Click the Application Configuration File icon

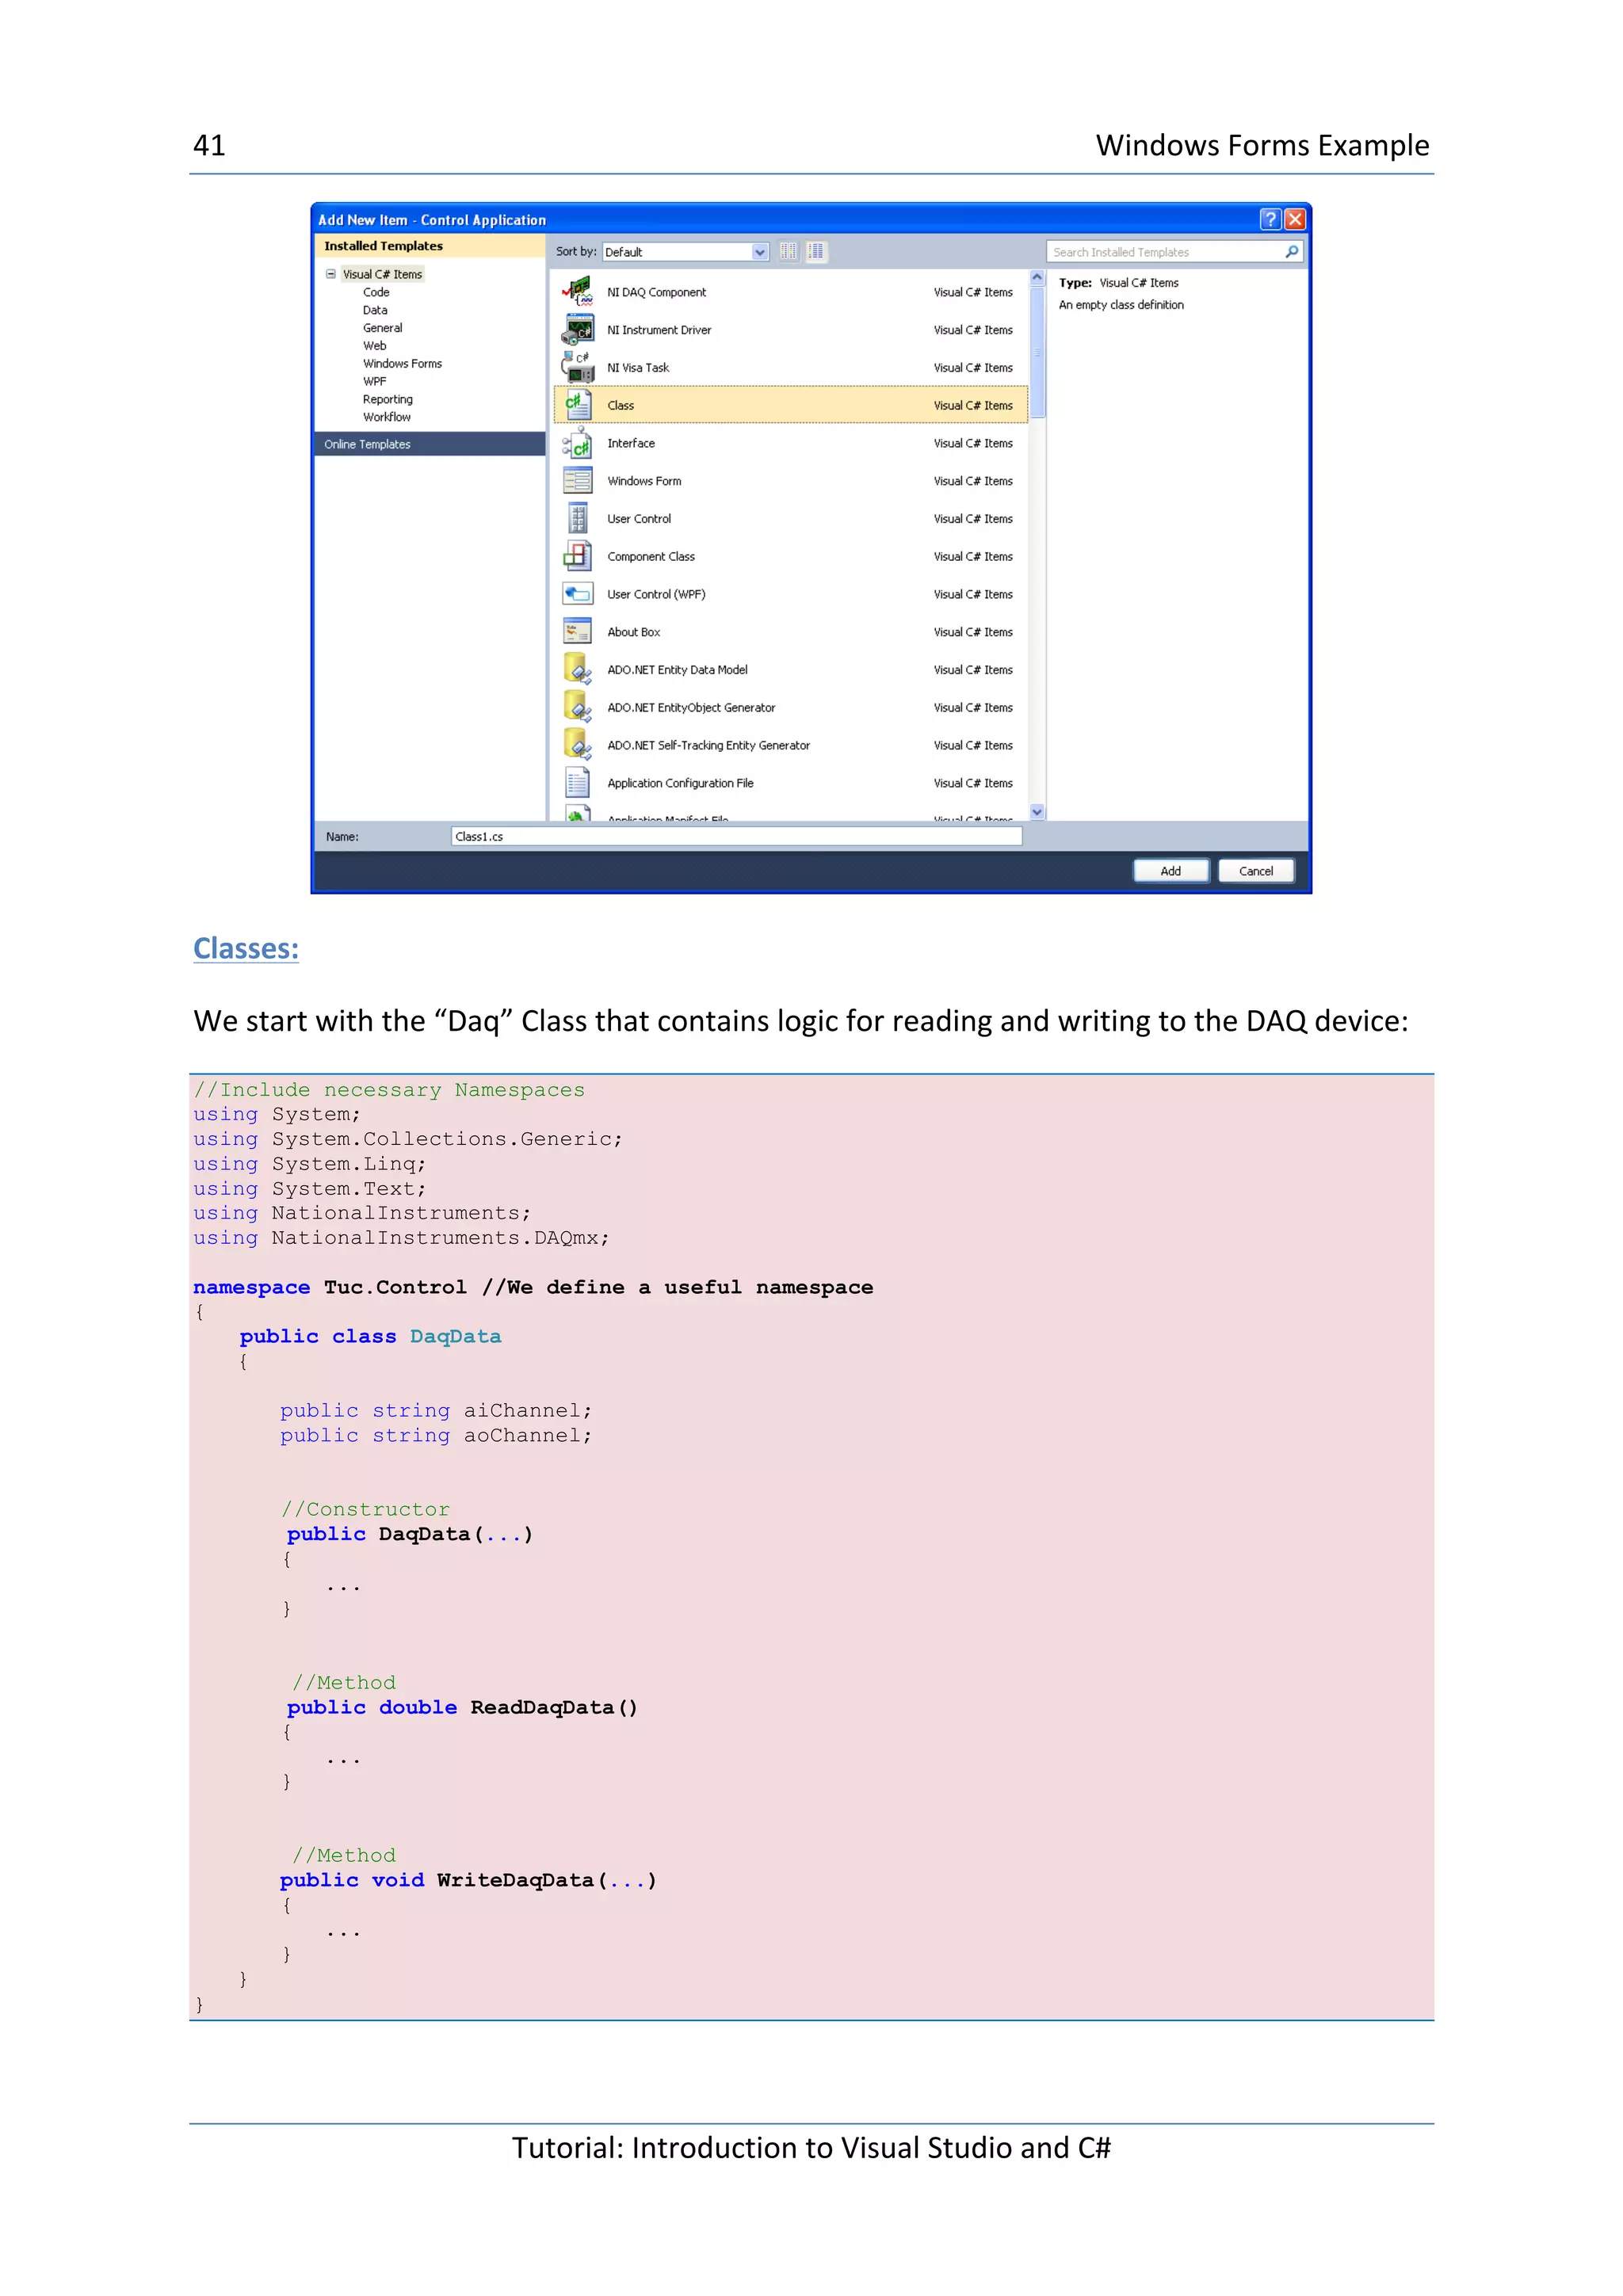tap(577, 782)
